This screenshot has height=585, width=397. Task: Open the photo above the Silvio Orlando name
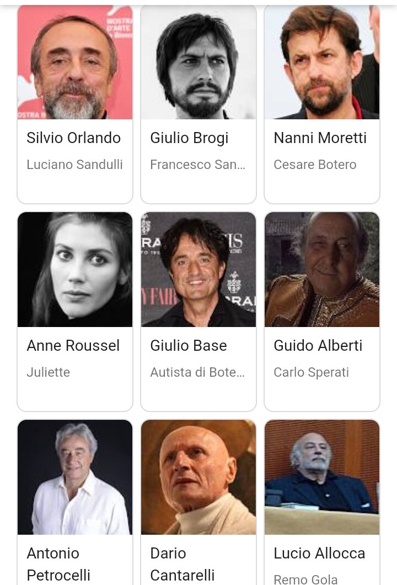[75, 62]
